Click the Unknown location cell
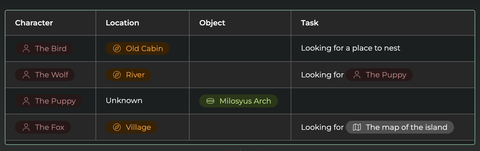Image resolution: width=480 pixels, height=151 pixels. (x=124, y=100)
